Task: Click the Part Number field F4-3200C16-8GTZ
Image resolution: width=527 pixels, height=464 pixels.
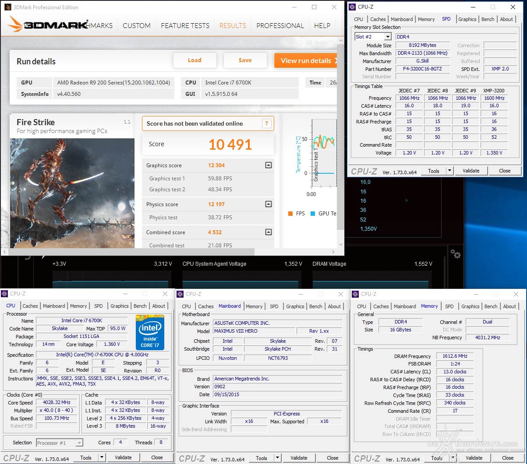Action: [x=423, y=69]
